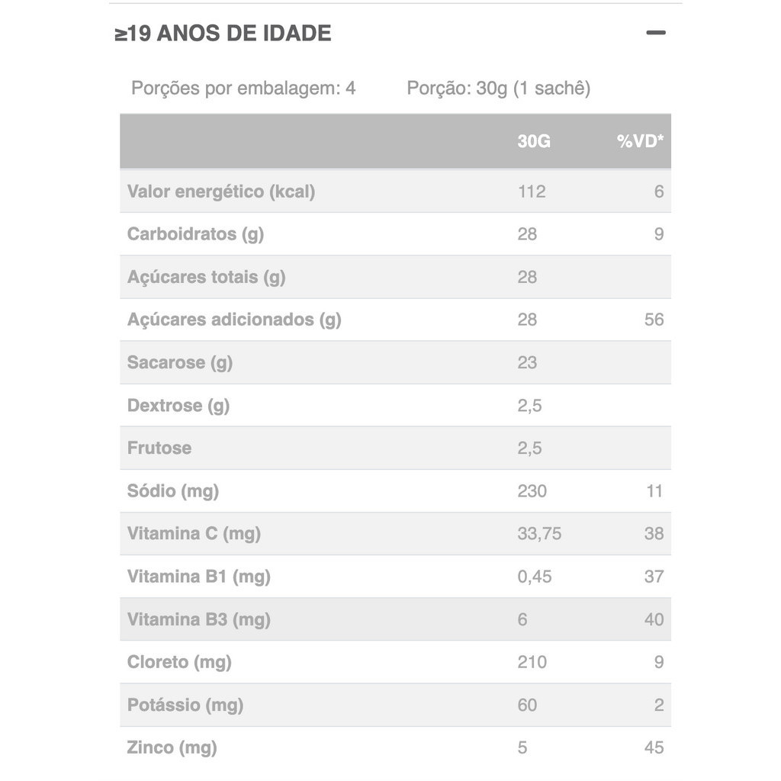Select the Vitamina B3 (mg) row label
This screenshot has height=781, width=781.
(199, 619)
